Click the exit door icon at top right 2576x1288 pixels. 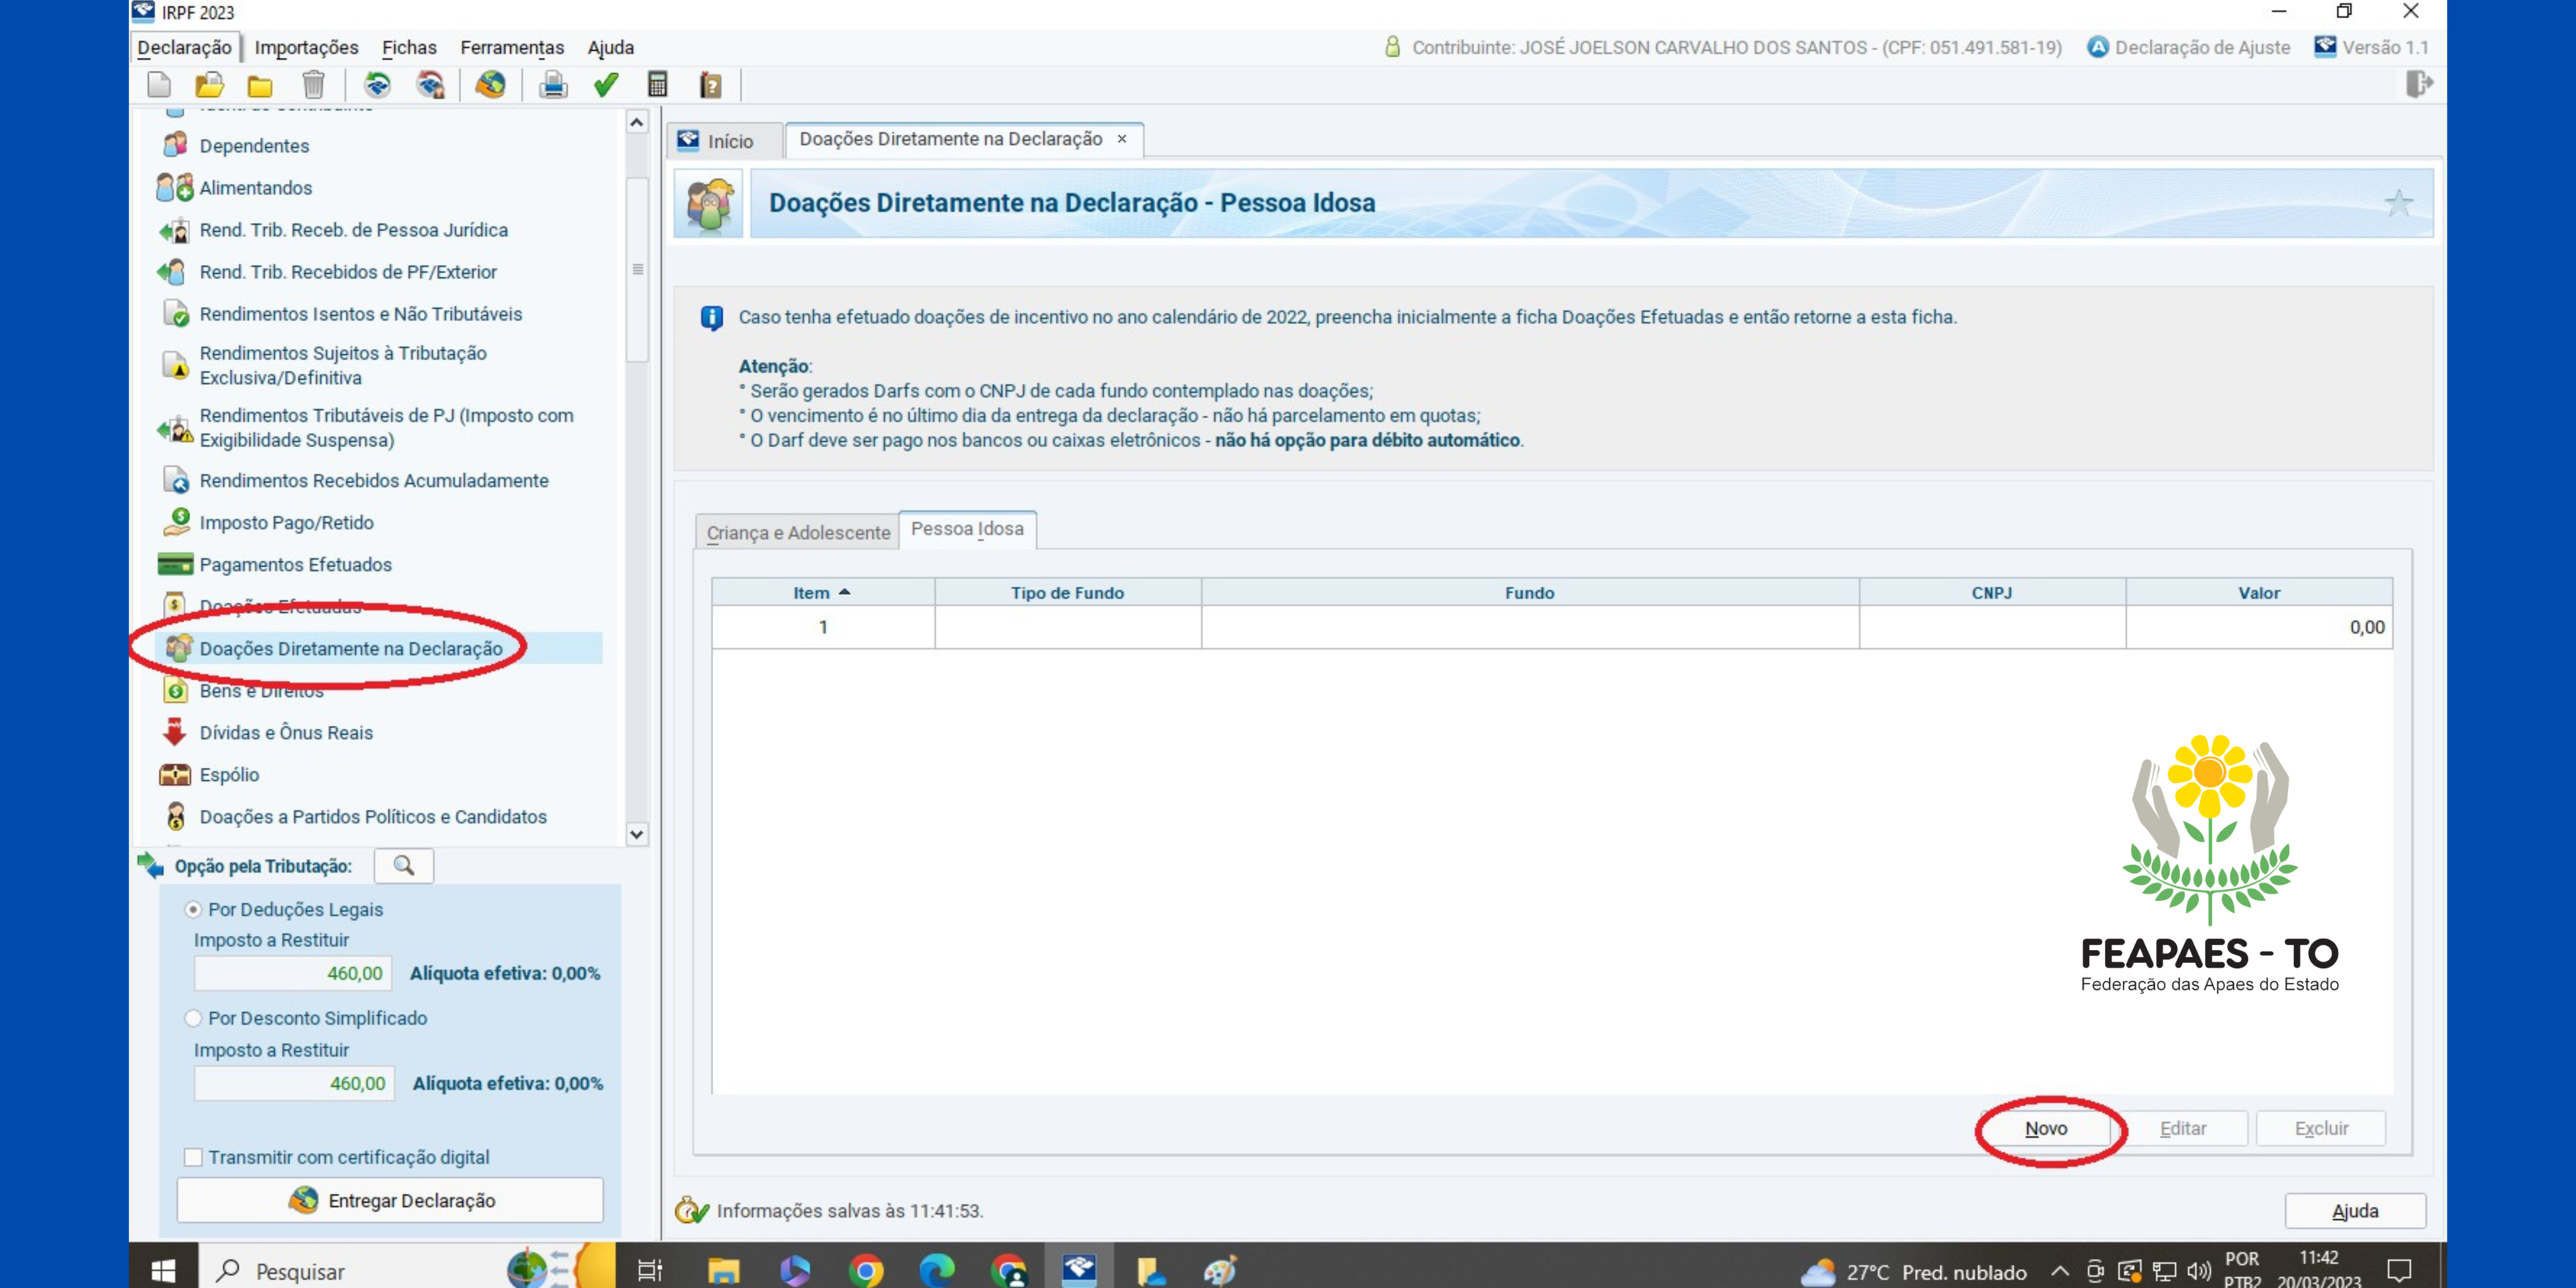click(x=2419, y=84)
